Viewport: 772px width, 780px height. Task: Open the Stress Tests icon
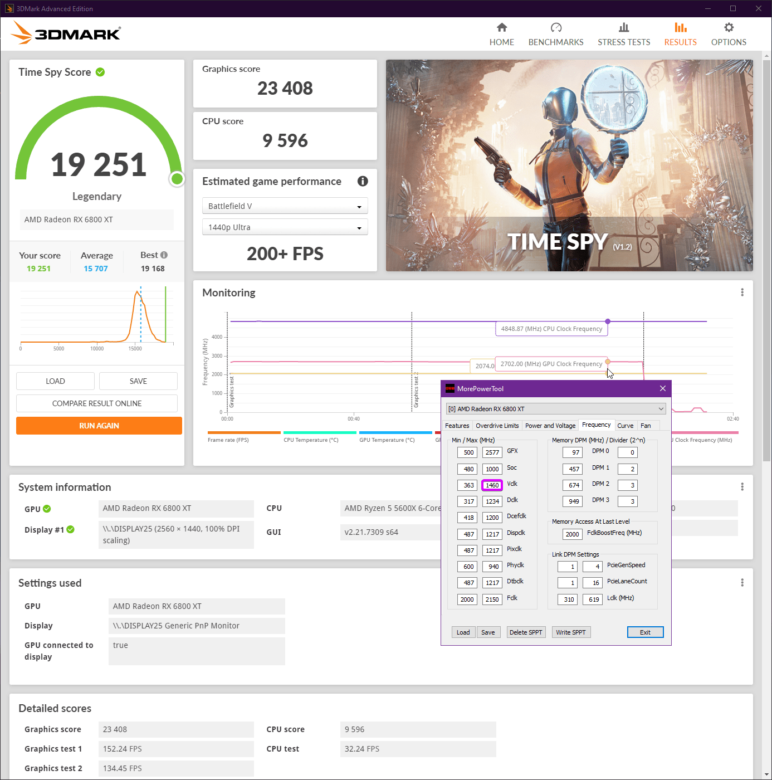coord(624,27)
